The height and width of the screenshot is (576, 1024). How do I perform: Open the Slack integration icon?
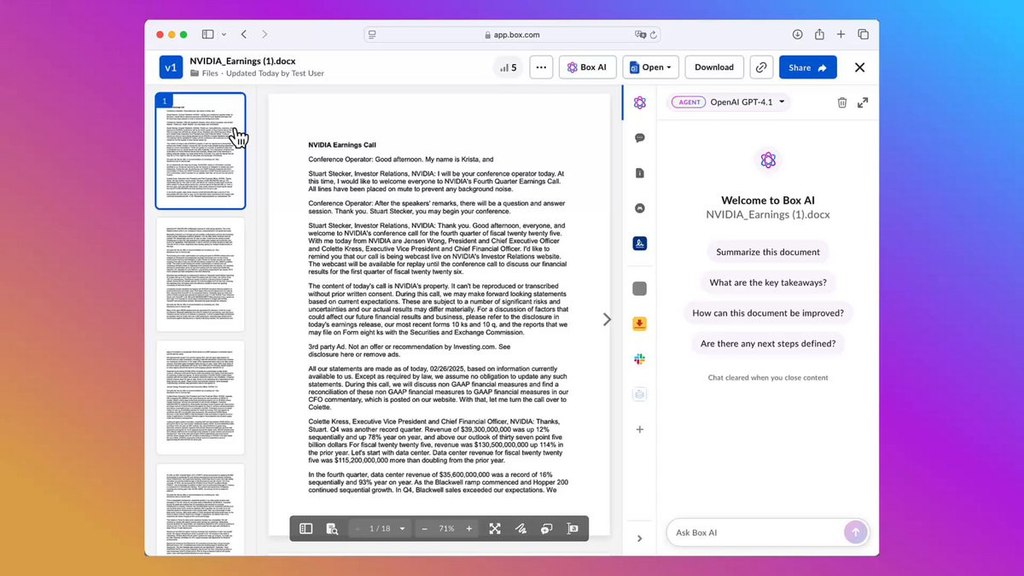click(x=640, y=359)
